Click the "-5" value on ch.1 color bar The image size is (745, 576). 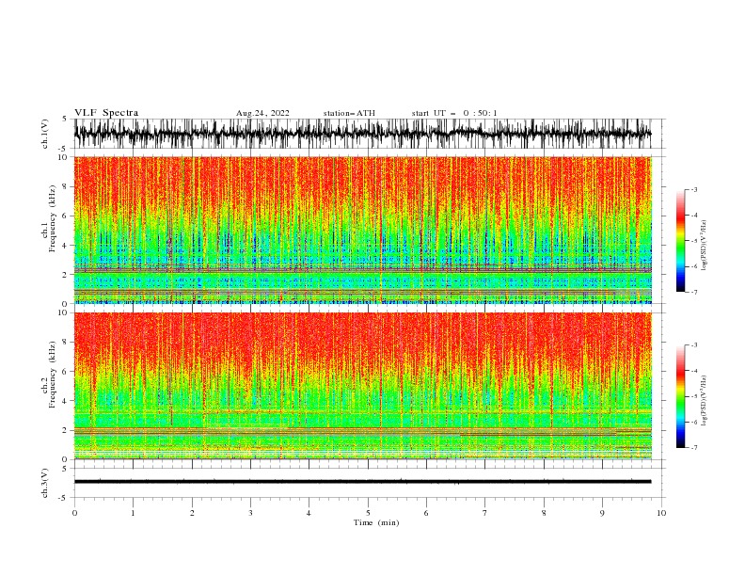pyautogui.click(x=694, y=241)
